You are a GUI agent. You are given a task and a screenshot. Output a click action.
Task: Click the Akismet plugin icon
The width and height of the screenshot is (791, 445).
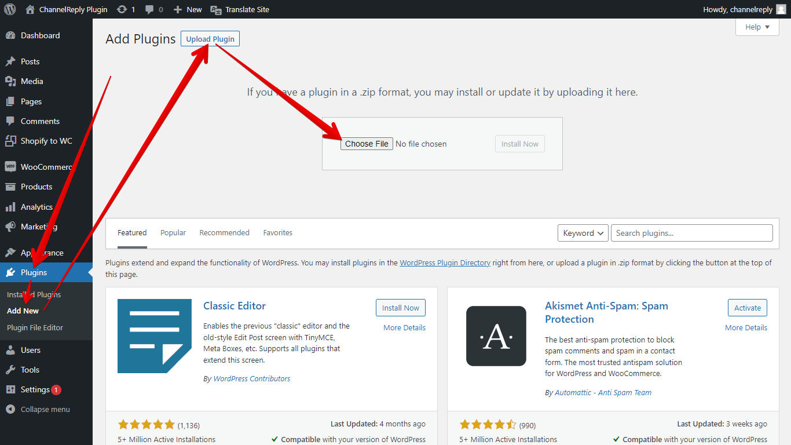[x=496, y=336]
